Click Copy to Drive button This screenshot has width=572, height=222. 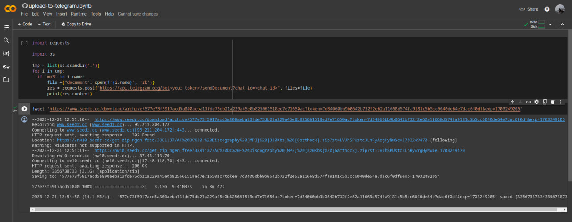point(76,24)
